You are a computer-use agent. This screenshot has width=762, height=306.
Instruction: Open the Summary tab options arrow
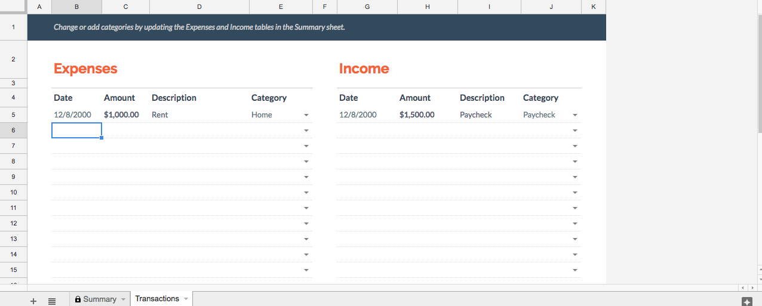[x=123, y=299]
